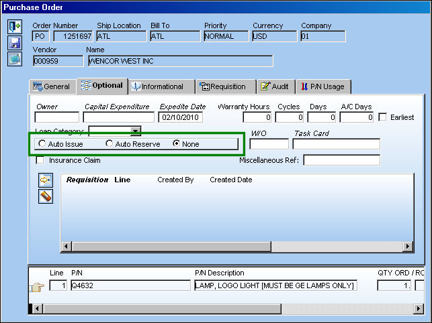Click requisition list right scroll arrow
The height and width of the screenshot is (323, 432).
(408, 246)
